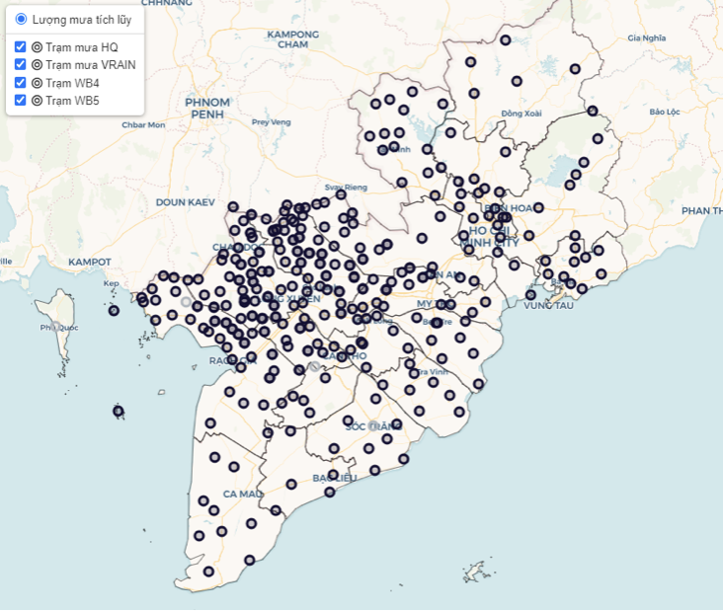Hide the Trạm WB5 station layer
The height and width of the screenshot is (612, 723).
[x=21, y=100]
